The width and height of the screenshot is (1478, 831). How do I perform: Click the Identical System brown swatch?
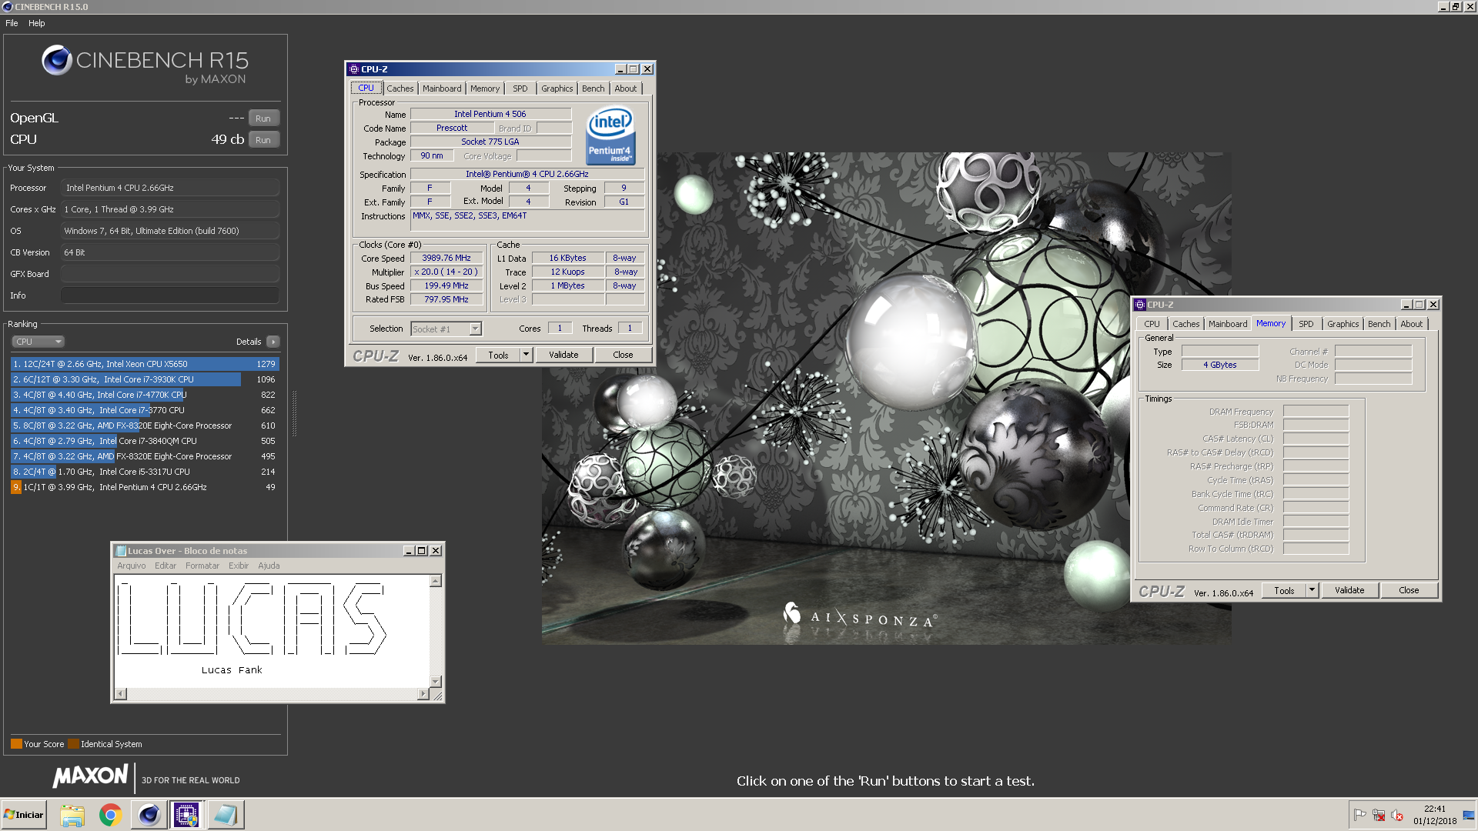[73, 744]
